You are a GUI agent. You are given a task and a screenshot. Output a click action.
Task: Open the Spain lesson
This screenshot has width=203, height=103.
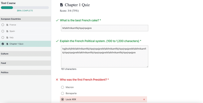click(x=25, y=31)
